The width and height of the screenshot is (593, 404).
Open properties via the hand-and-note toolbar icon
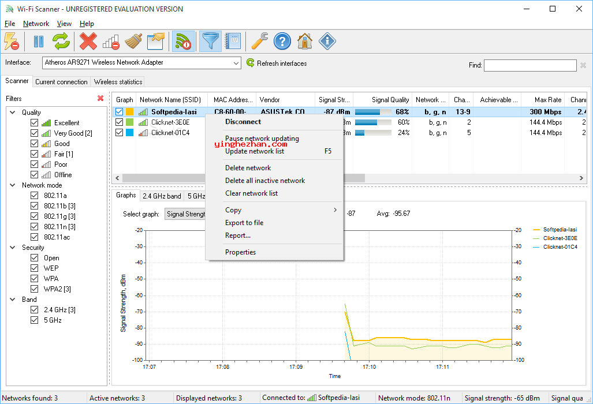click(156, 41)
